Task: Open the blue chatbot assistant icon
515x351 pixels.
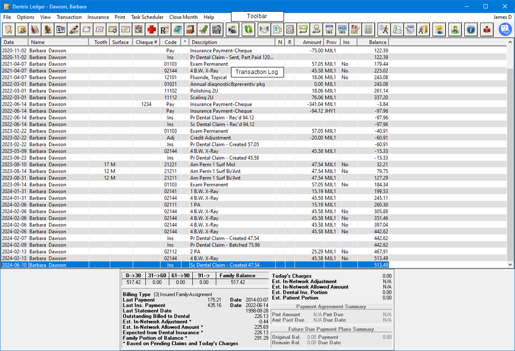Action: (x=505, y=30)
